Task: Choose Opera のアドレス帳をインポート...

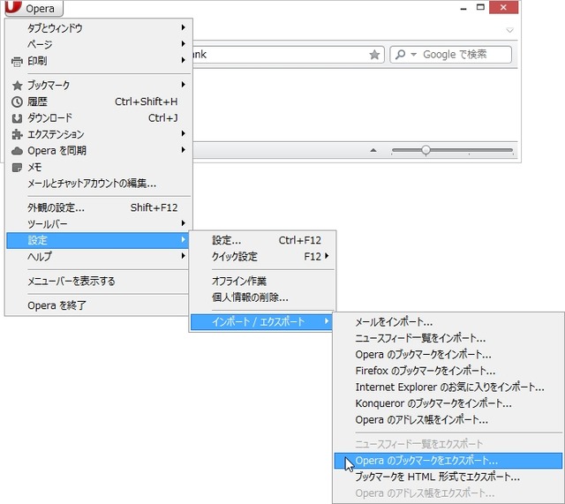Action: point(448,419)
